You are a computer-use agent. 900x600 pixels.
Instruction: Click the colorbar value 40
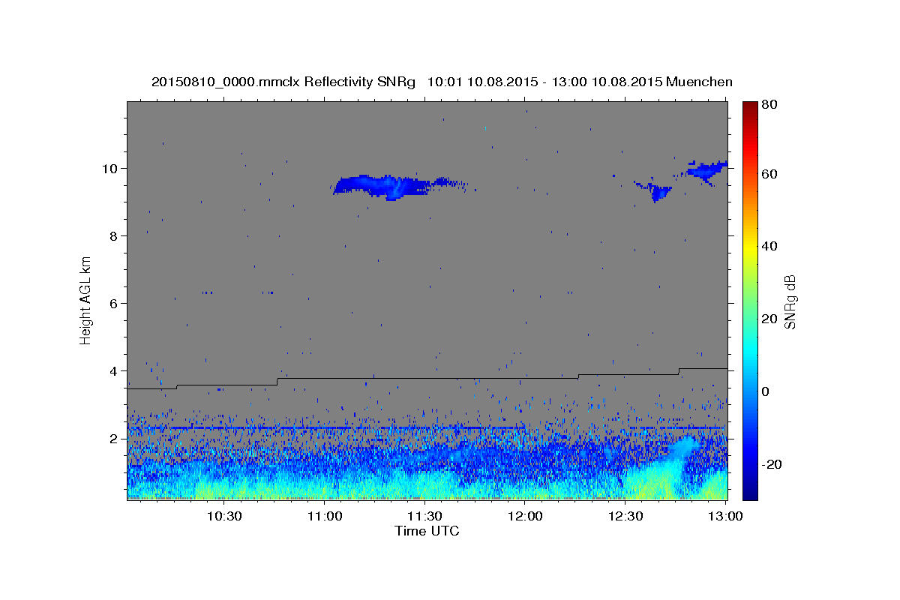click(x=771, y=246)
